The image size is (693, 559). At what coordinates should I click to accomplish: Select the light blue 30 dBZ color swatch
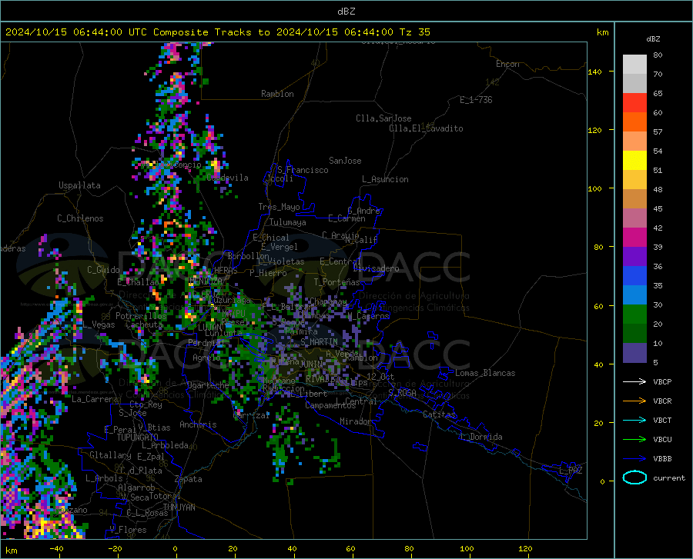[x=634, y=295]
